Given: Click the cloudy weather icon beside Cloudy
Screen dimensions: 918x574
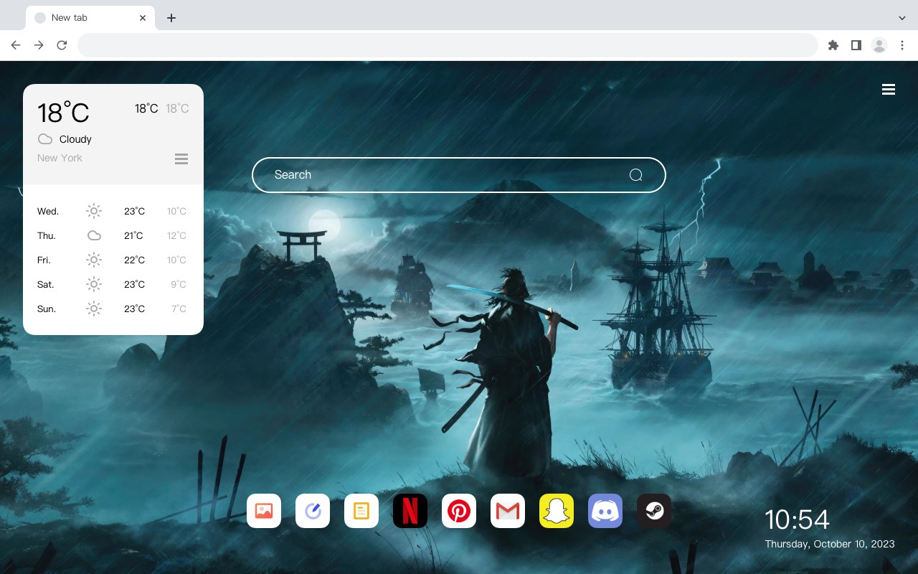Looking at the screenshot, I should (45, 139).
